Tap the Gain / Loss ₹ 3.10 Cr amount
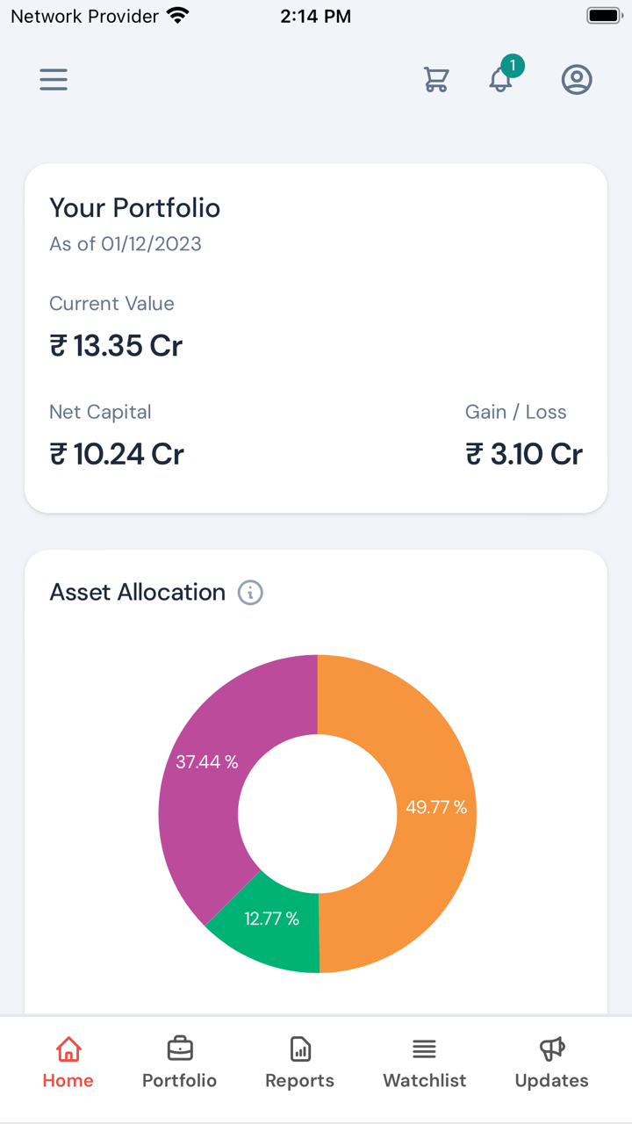Viewport: 632px width, 1124px height. (x=524, y=454)
